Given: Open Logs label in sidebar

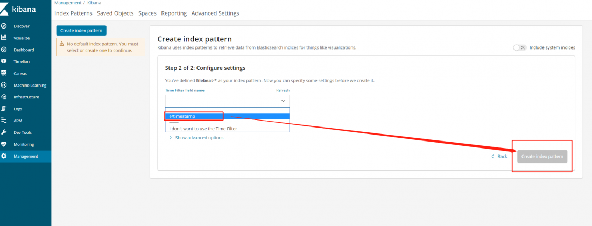Looking at the screenshot, I should click(x=18, y=109).
